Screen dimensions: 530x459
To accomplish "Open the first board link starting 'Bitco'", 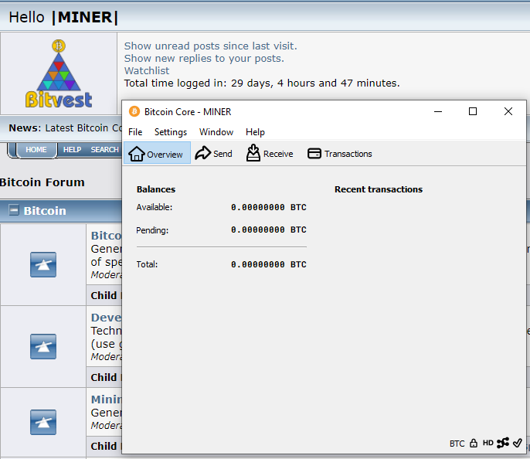I will pos(106,236).
